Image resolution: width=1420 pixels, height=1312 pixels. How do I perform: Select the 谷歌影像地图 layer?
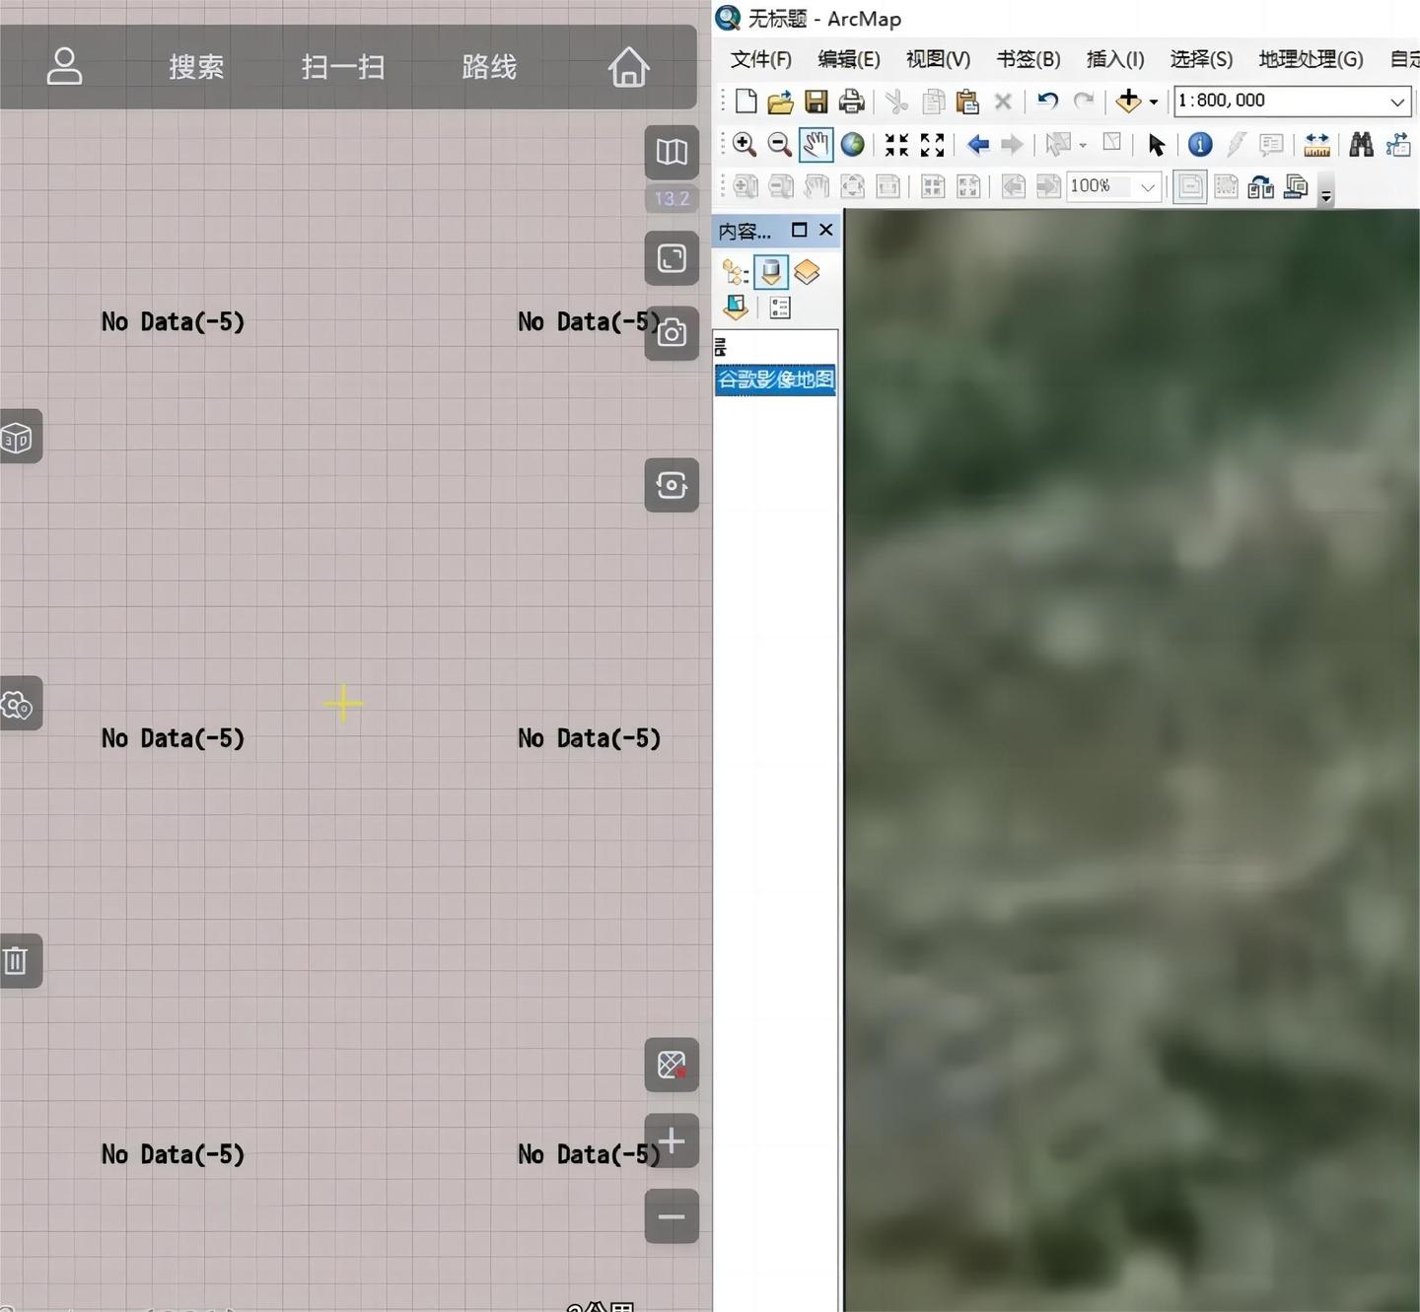775,380
